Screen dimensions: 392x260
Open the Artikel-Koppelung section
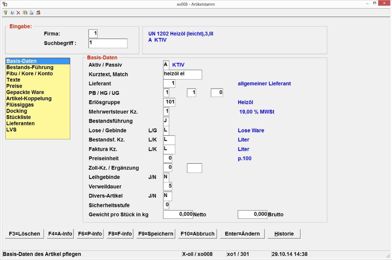(x=38, y=98)
